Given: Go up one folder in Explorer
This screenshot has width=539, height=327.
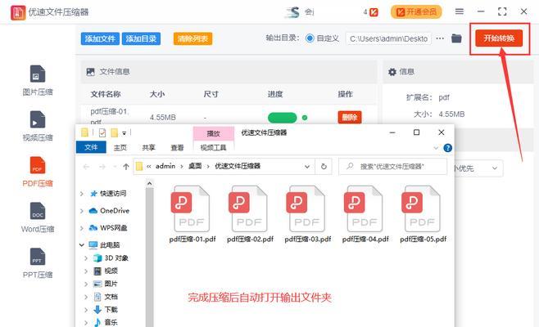Looking at the screenshot, I should [126, 167].
